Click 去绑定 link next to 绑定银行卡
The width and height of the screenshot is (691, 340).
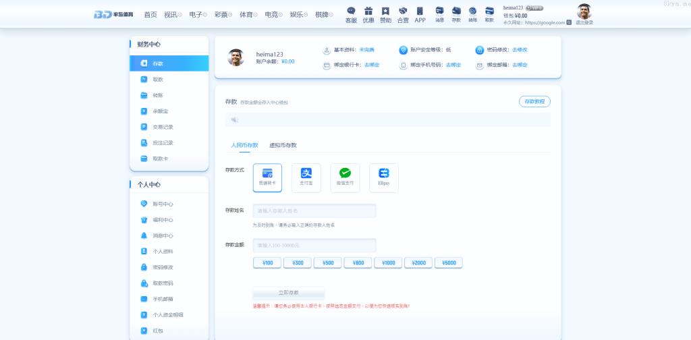372,65
